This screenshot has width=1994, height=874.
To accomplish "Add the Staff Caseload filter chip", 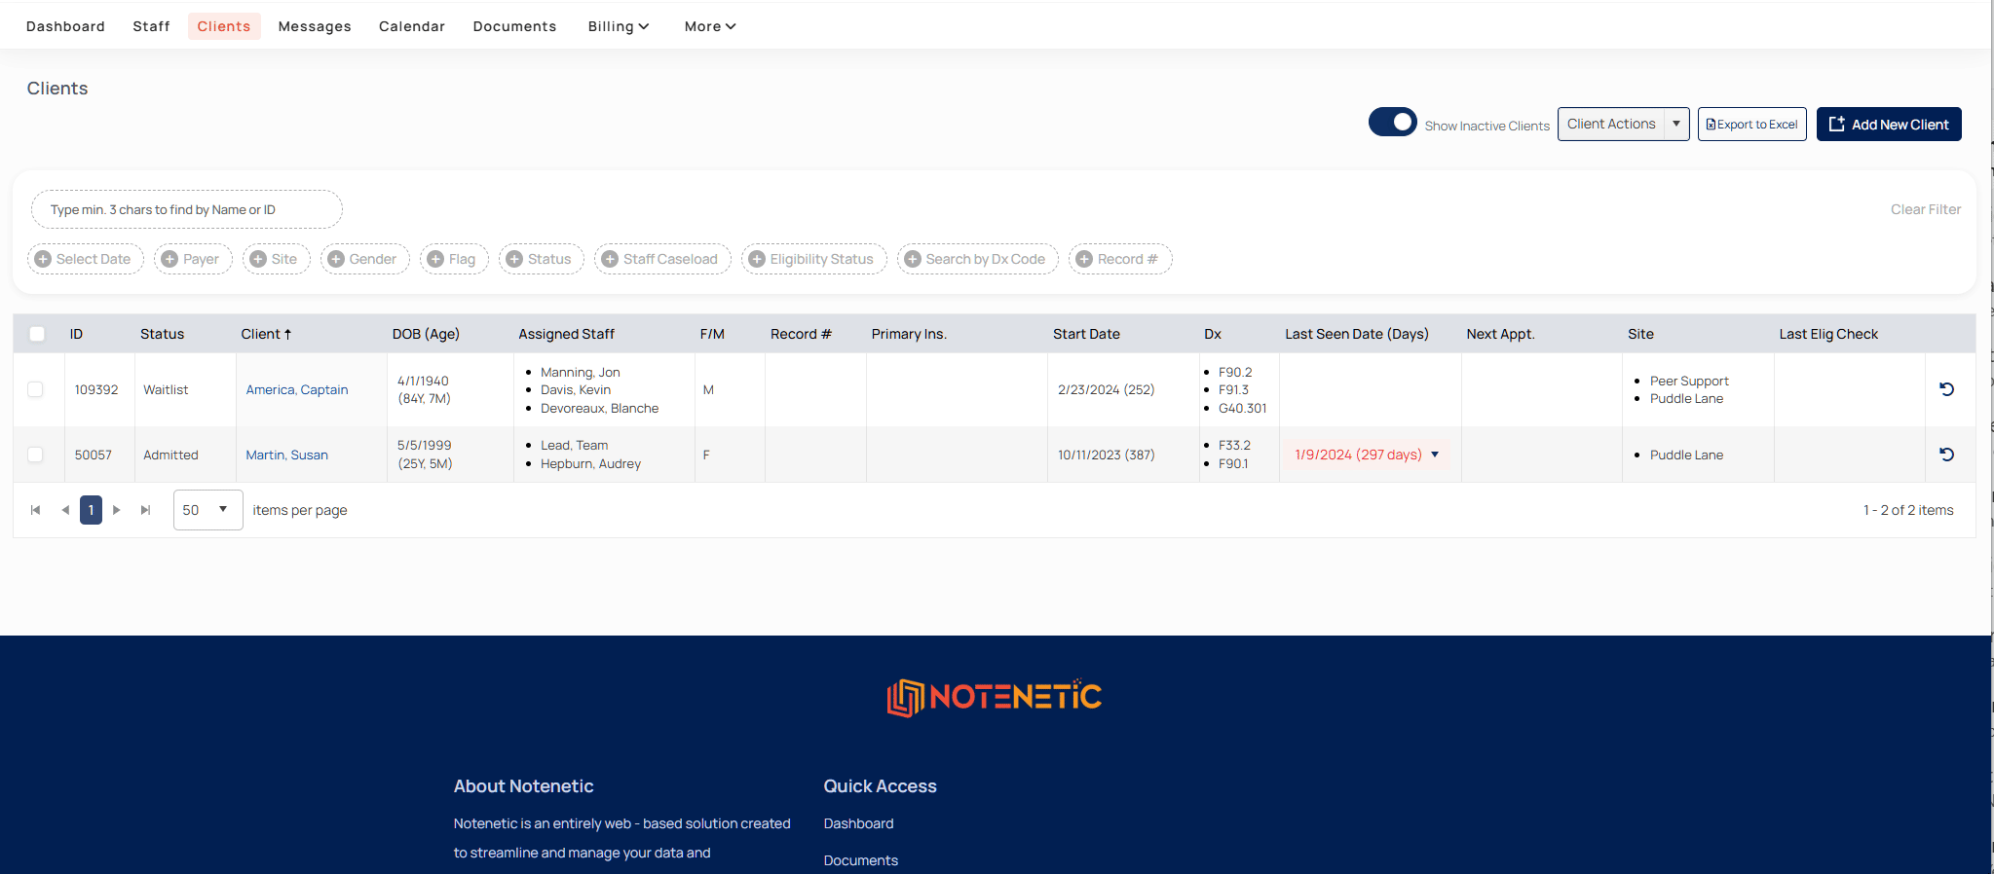I will click(x=662, y=259).
